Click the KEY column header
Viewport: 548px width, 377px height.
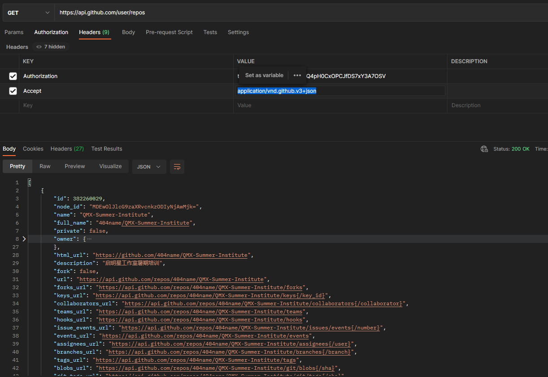click(x=28, y=61)
